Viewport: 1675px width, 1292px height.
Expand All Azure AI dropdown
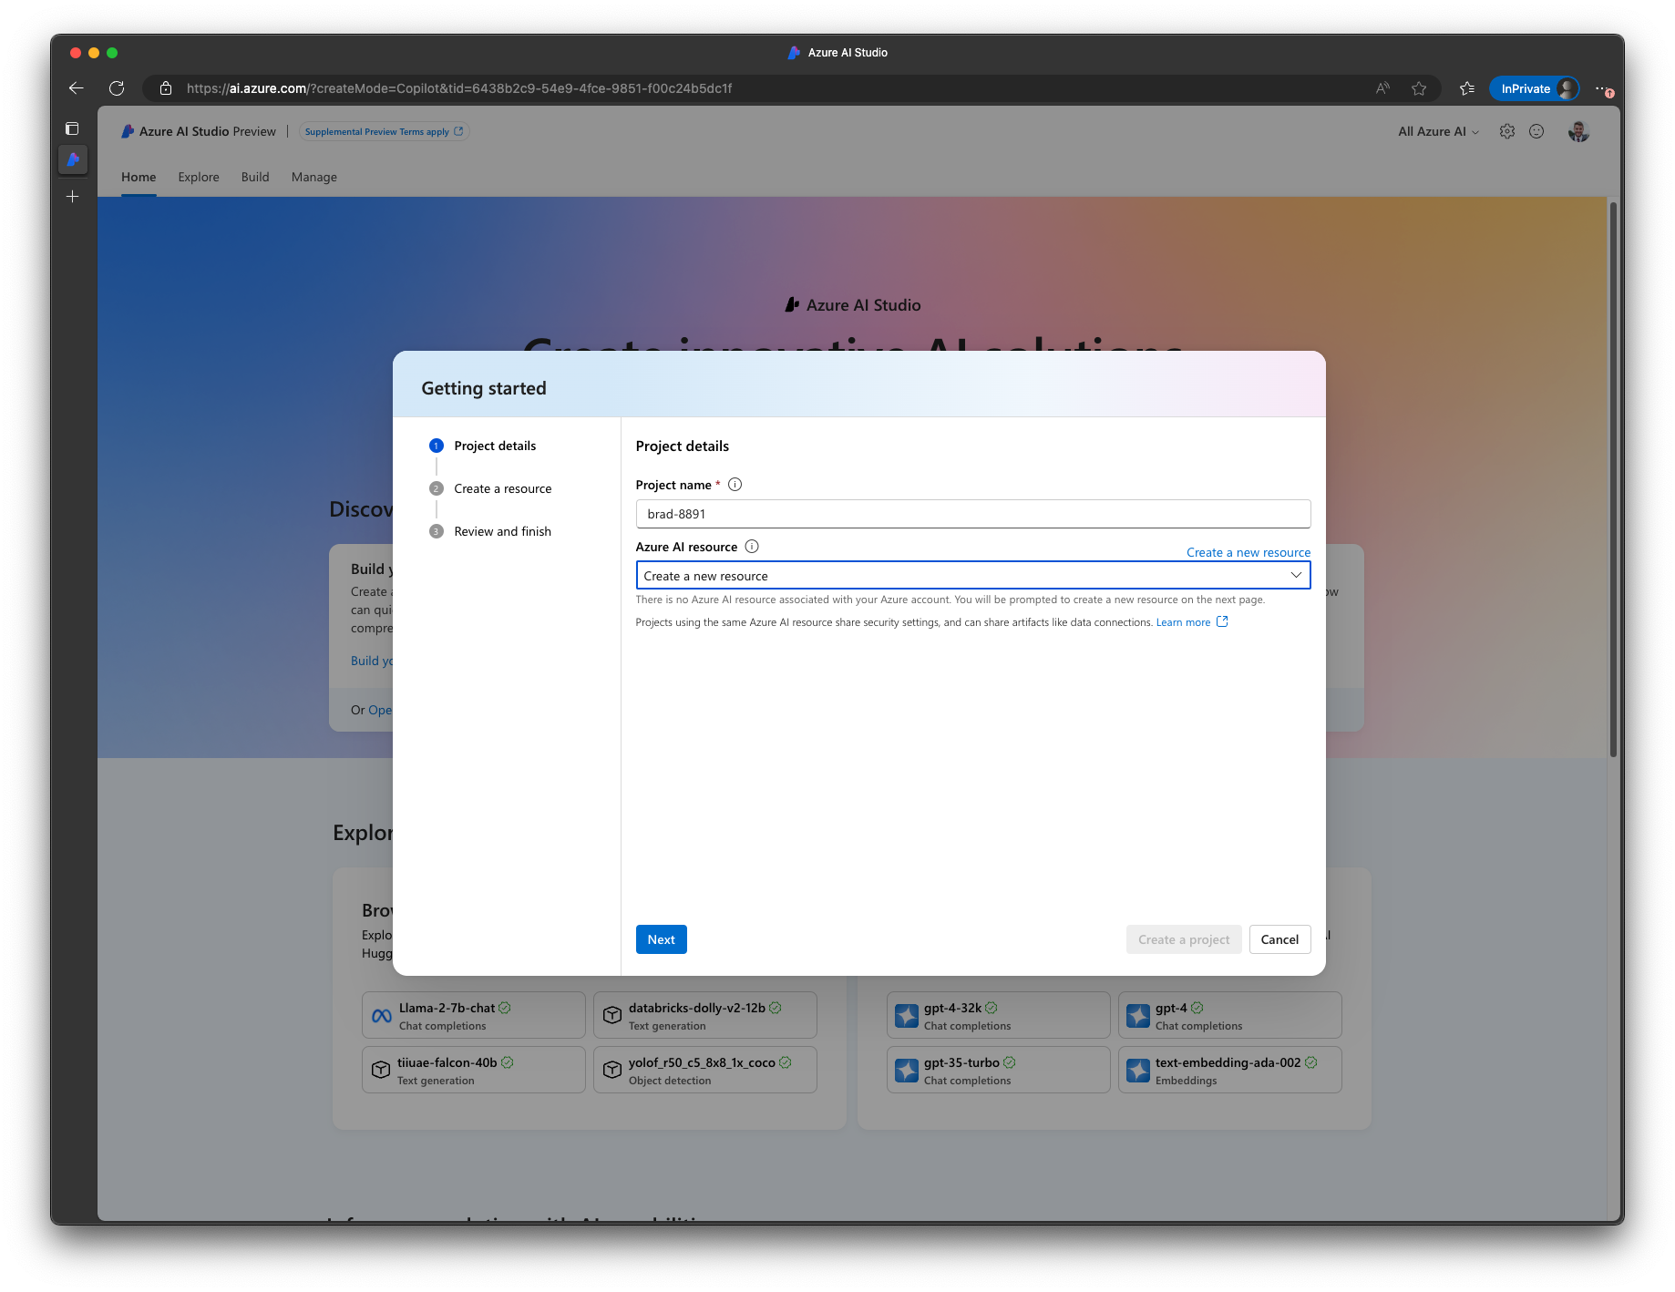[x=1438, y=131]
